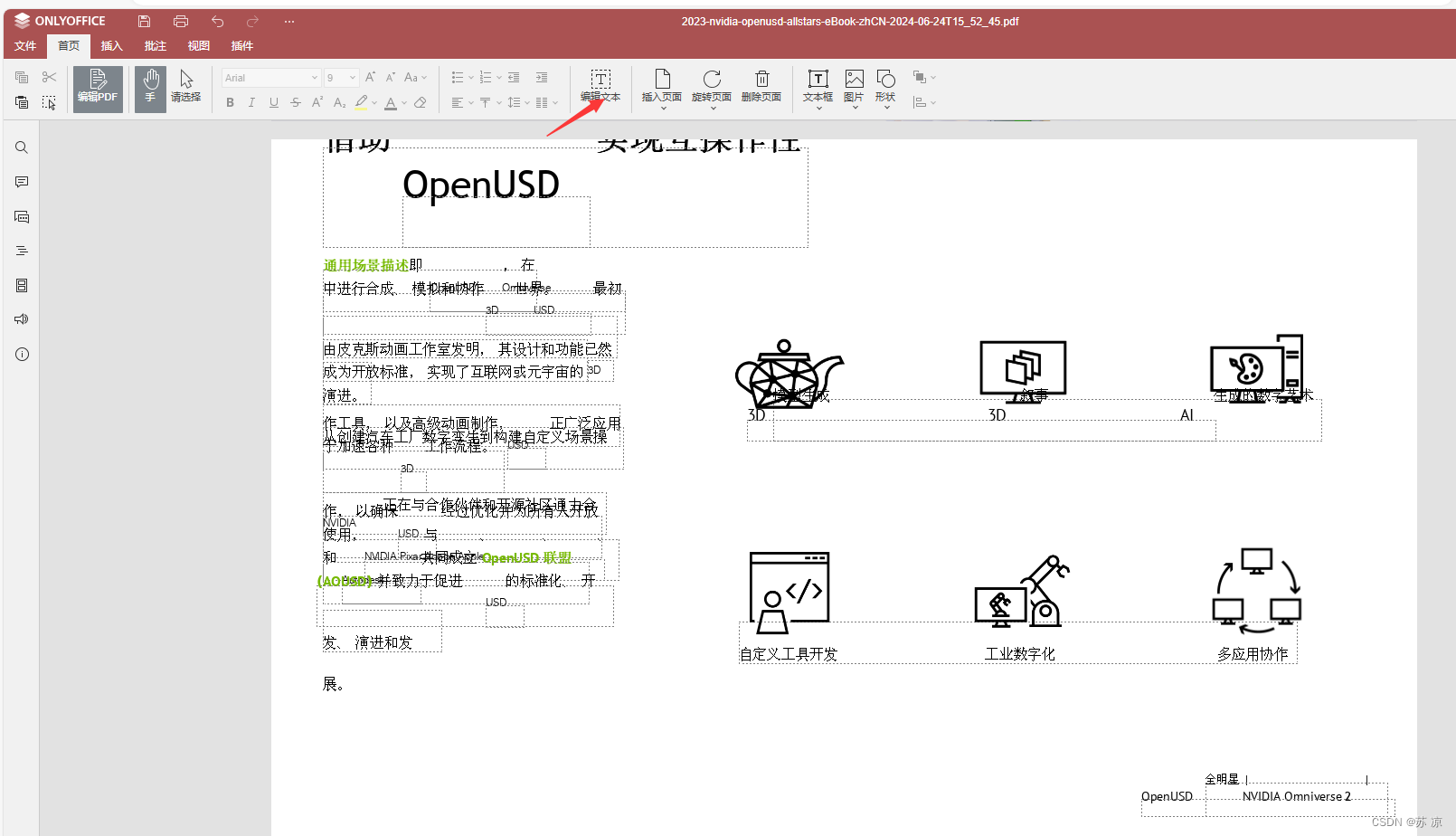Click the Select all icon
Screen dimensions: 1456x836
(49, 102)
